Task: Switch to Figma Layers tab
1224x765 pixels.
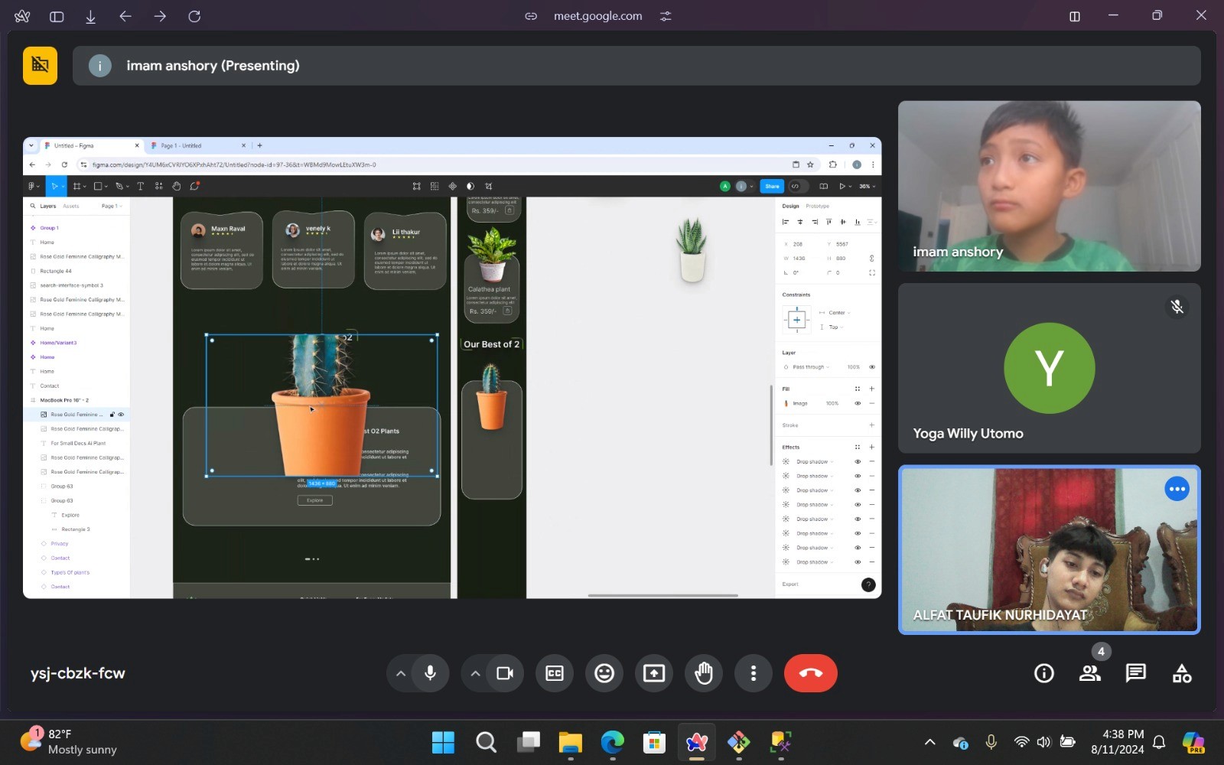Action: 48,207
